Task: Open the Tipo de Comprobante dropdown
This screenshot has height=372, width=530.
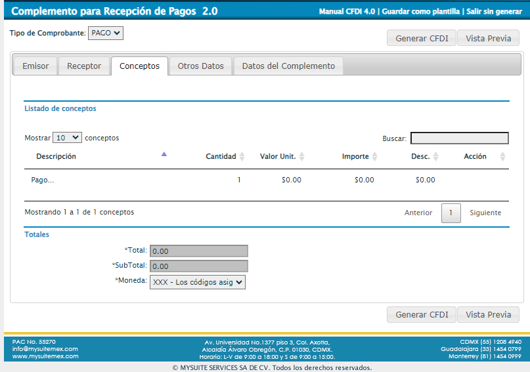Action: (x=106, y=33)
